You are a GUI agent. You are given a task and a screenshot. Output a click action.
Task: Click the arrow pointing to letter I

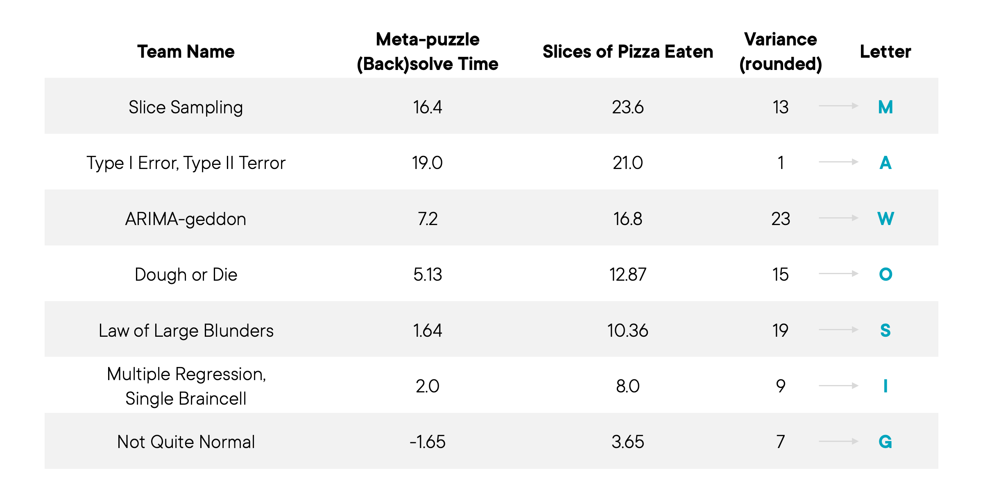pos(838,385)
